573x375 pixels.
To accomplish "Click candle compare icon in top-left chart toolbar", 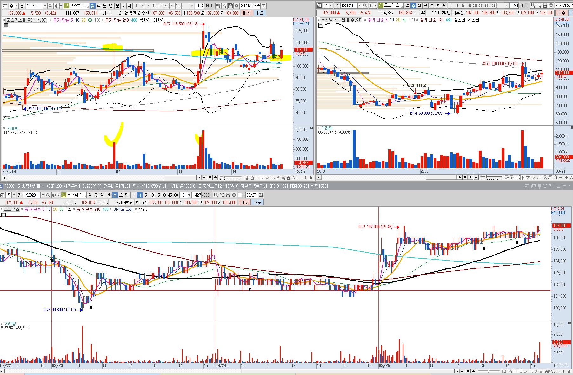I will coord(218,6).
